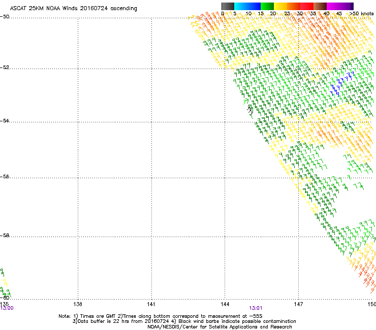Screen dimensions: 376x330
Task: Select the purple 45-50 knots color band
Action: pyautogui.click(x=347, y=6)
